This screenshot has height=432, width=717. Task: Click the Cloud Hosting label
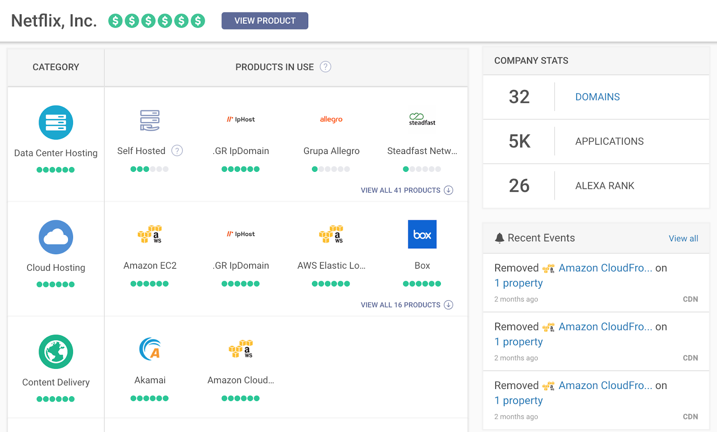(x=56, y=268)
